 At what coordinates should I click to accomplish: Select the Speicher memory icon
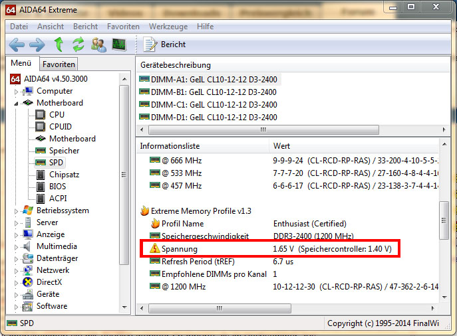coord(41,150)
